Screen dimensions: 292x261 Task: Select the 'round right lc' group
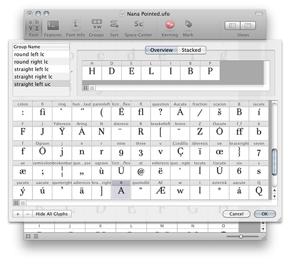tap(41, 62)
